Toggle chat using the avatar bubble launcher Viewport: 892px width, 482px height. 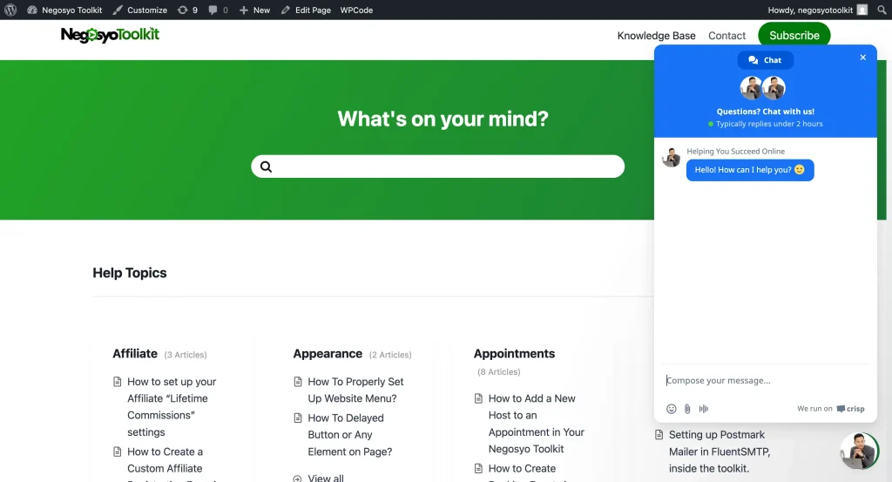point(859,451)
